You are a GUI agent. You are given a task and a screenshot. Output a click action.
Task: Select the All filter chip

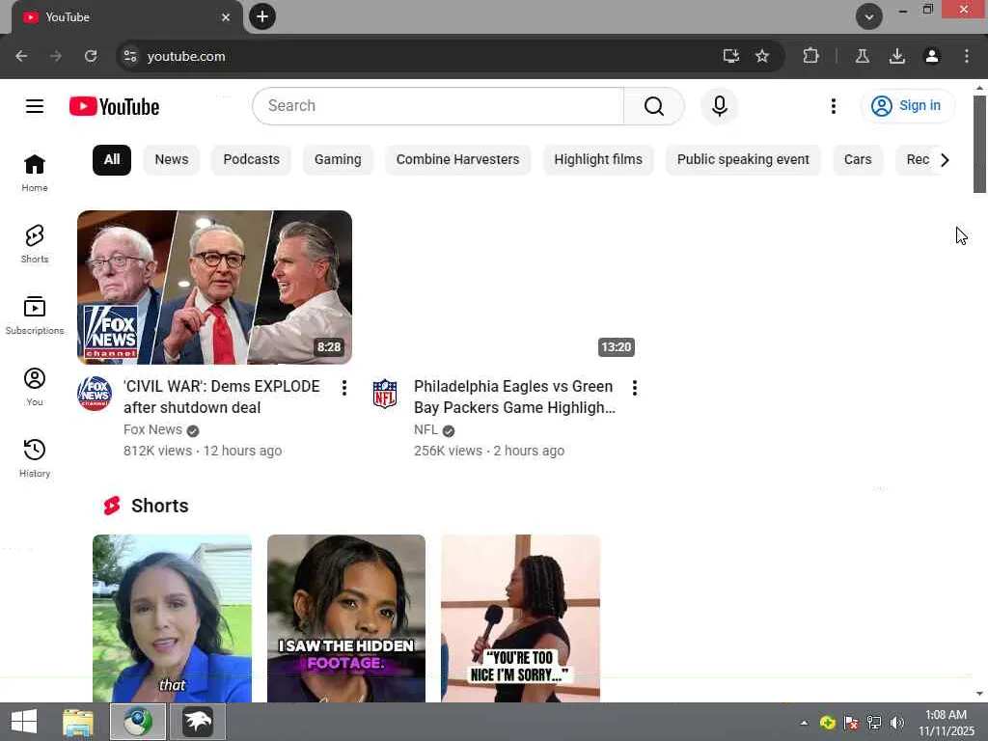click(x=112, y=160)
